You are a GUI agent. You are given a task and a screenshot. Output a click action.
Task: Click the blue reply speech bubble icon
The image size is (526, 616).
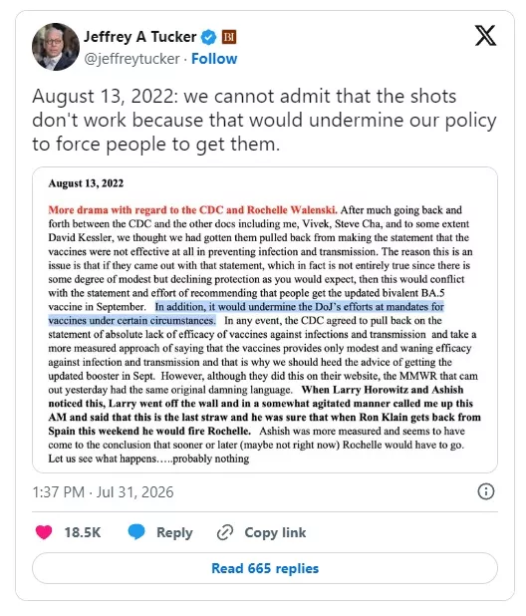[136, 532]
